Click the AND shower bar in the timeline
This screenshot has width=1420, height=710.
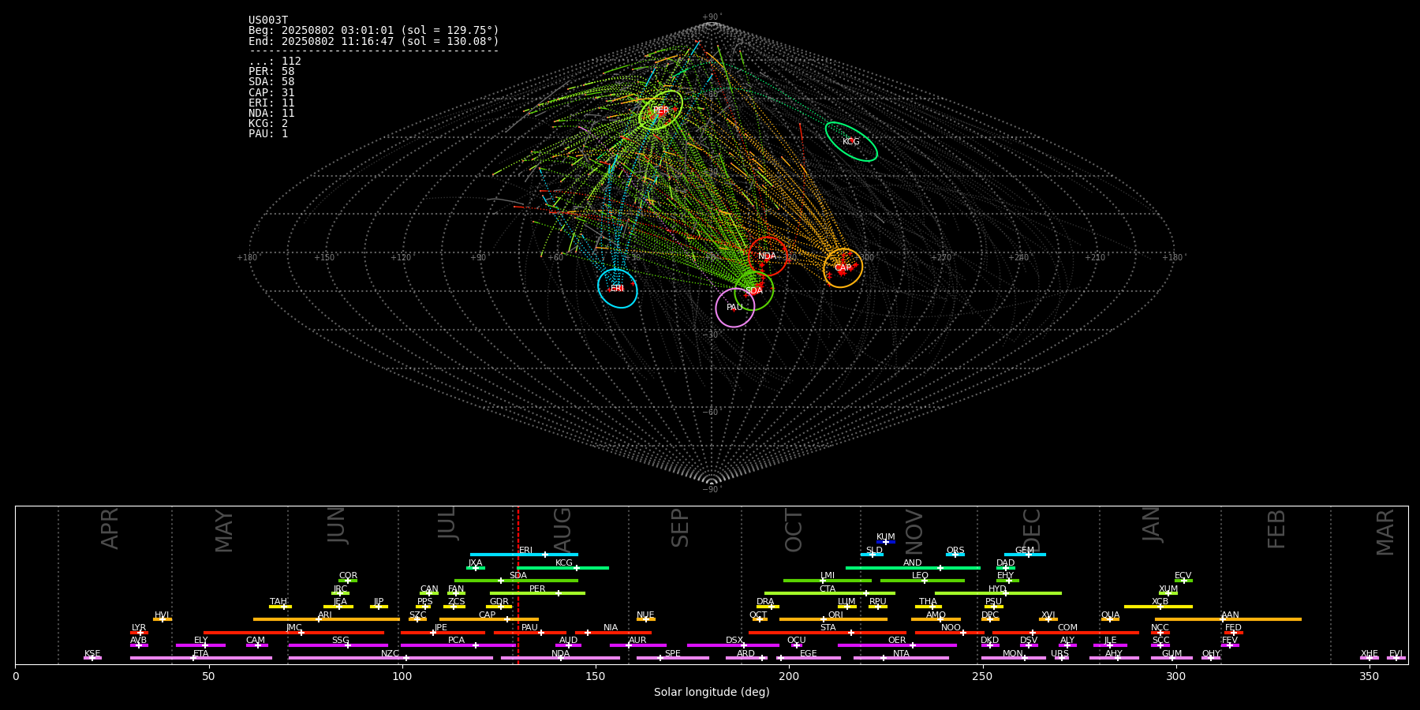(913, 568)
